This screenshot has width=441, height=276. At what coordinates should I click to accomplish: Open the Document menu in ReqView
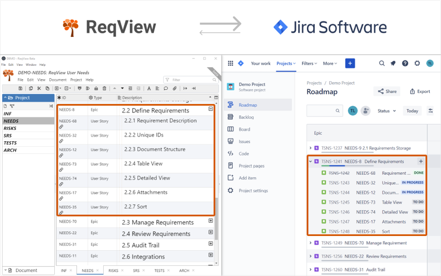click(58, 80)
